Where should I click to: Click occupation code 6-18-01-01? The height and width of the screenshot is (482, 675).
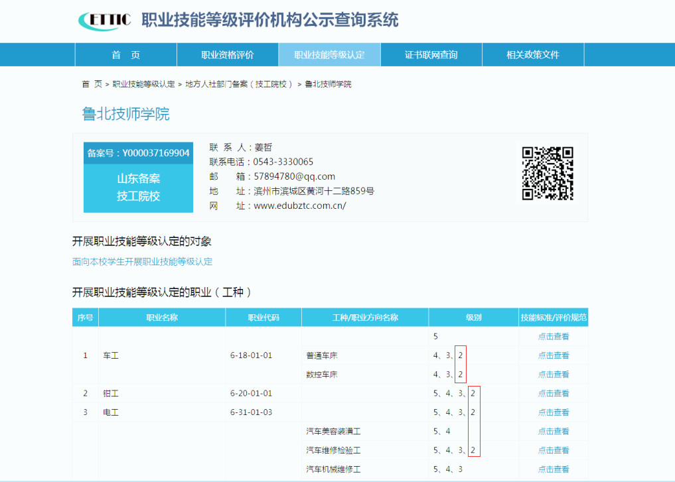[251, 355]
